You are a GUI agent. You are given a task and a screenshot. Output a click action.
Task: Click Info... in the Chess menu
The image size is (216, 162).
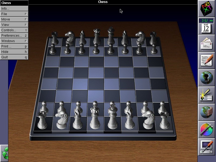click(14, 8)
